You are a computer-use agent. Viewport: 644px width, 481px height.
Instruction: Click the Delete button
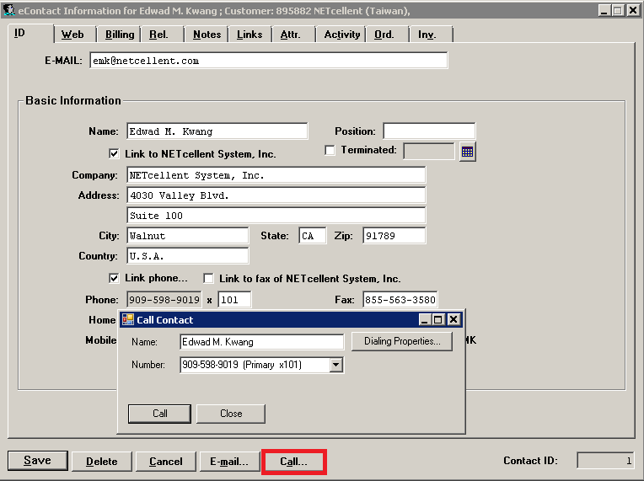click(102, 462)
